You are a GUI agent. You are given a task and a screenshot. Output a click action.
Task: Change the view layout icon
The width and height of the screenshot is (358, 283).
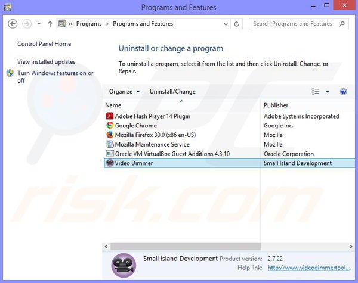pyautogui.click(x=316, y=91)
